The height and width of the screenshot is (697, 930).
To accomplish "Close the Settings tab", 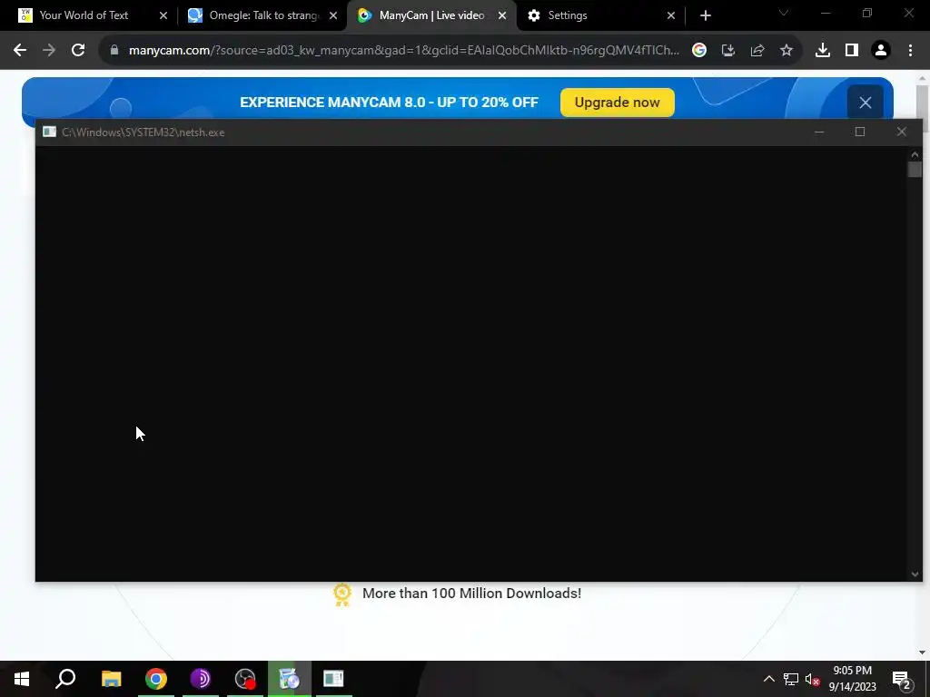I will point(671,15).
